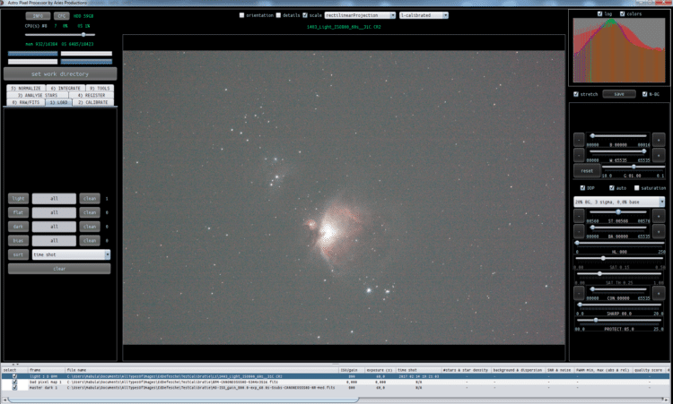The width and height of the screenshot is (673, 404).
Task: Click the plus button for black point B
Action: [659, 140]
